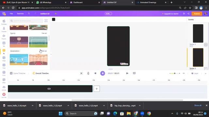209x117 pixels.
Task: Click the Animaker logo in header
Action: (4, 14)
